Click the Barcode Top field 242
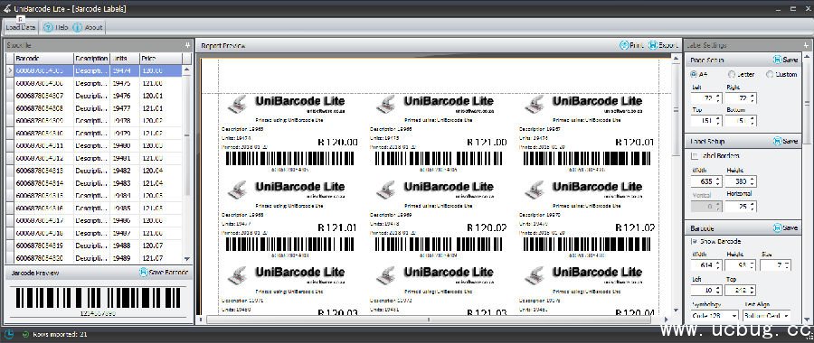This screenshot has height=343, width=814. pyautogui.click(x=740, y=290)
